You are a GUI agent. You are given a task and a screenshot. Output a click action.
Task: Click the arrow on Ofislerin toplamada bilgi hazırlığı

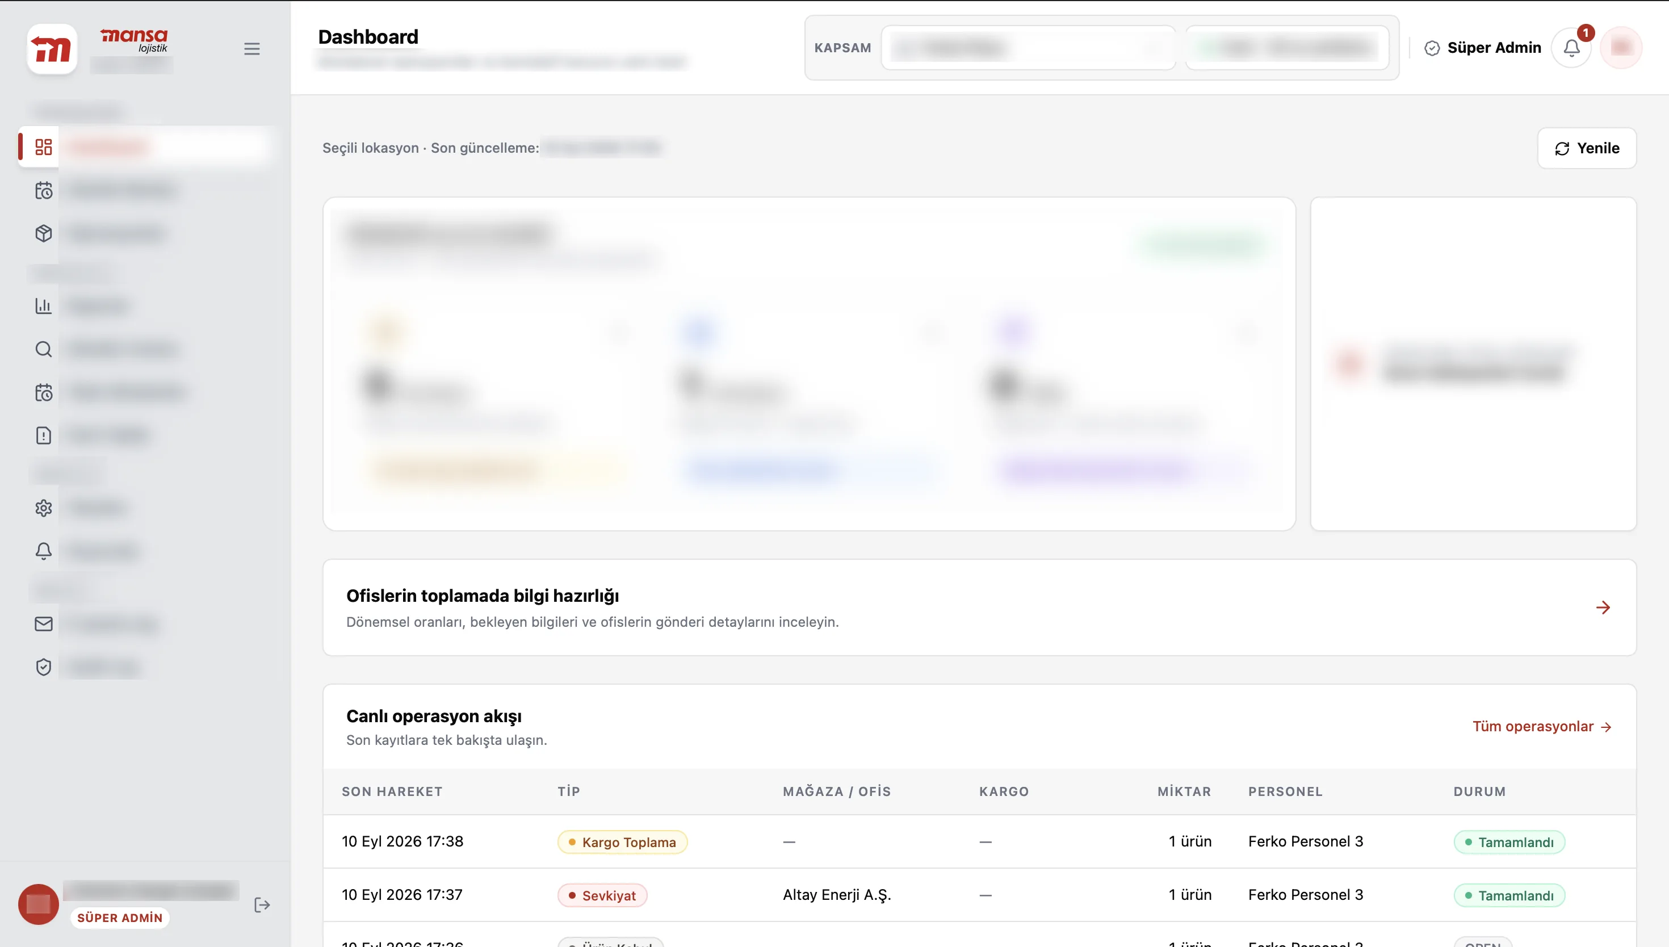point(1603,607)
